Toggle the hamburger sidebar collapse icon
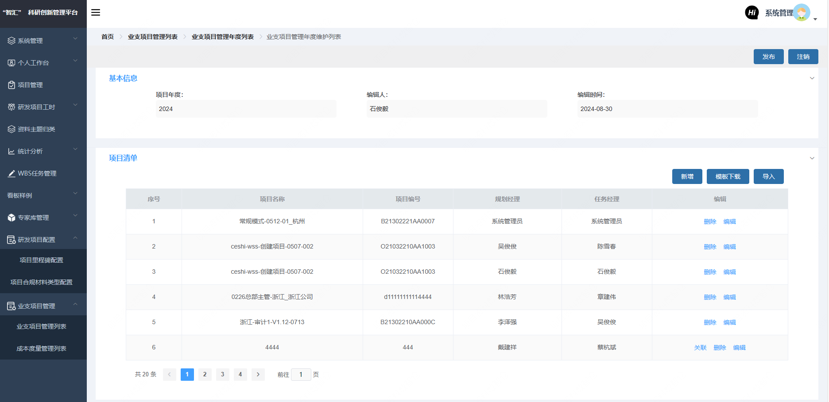Image resolution: width=829 pixels, height=402 pixels. [x=96, y=12]
